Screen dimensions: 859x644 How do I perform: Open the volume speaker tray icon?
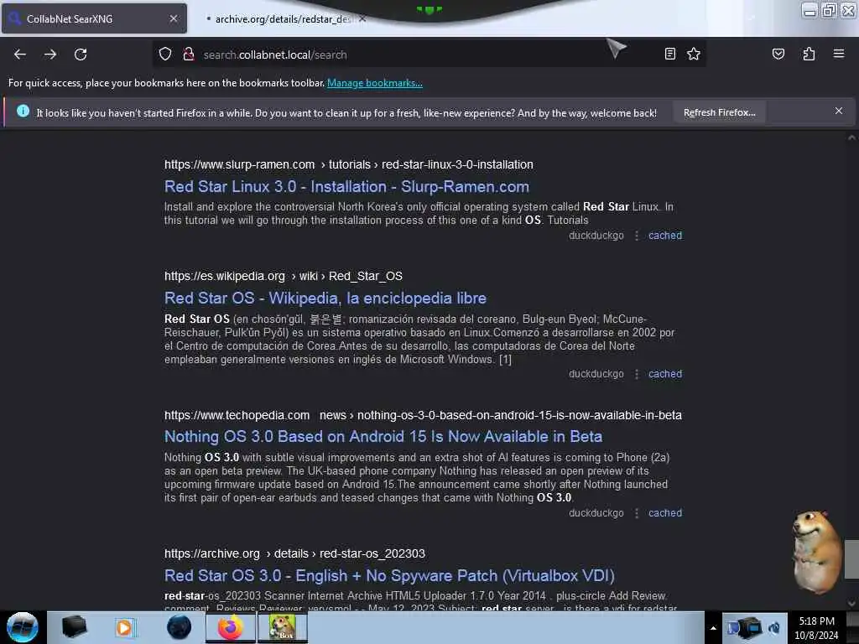[x=774, y=628]
